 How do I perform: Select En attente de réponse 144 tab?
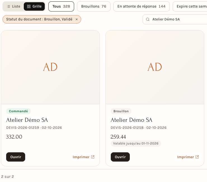[x=141, y=6]
